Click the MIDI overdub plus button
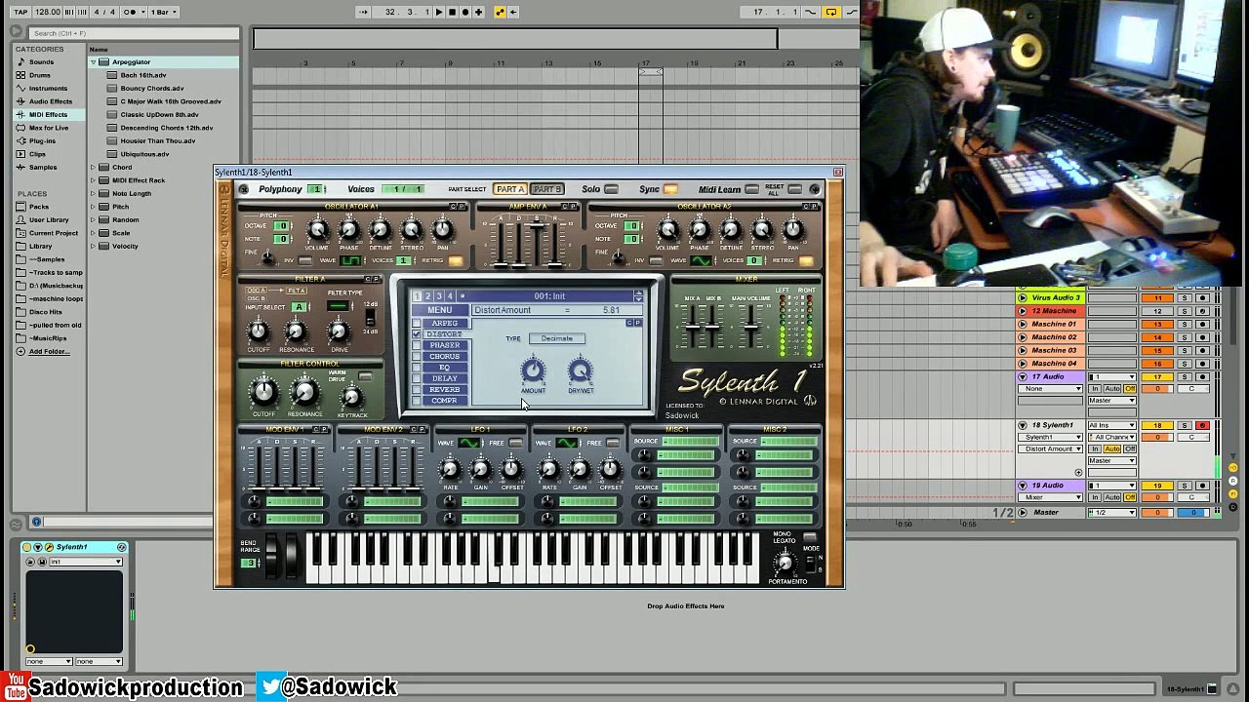 [x=478, y=12]
